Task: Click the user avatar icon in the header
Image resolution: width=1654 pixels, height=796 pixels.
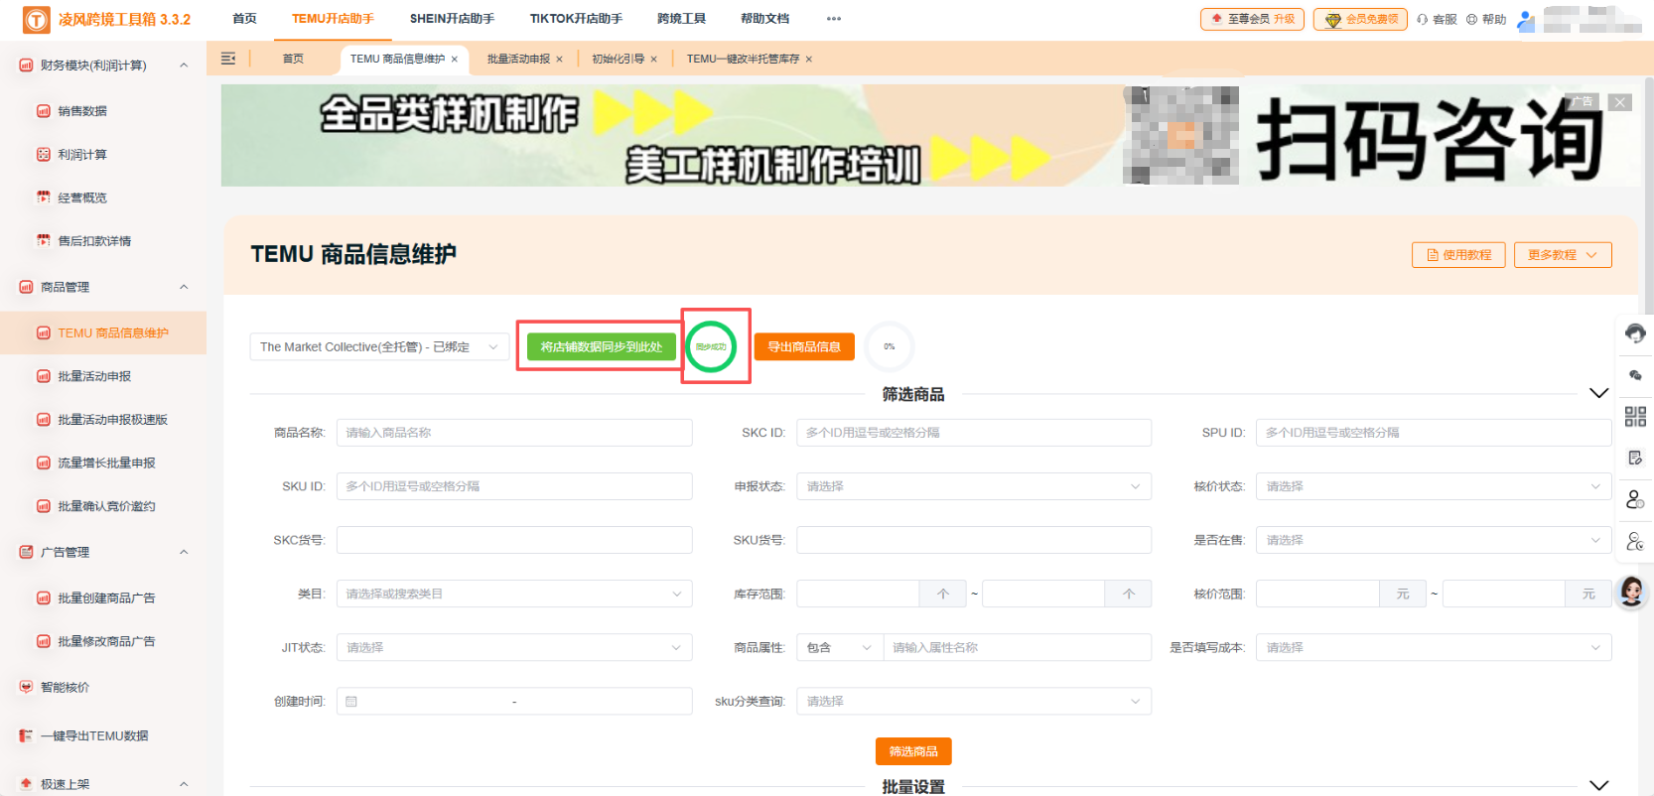Action: [1526, 20]
